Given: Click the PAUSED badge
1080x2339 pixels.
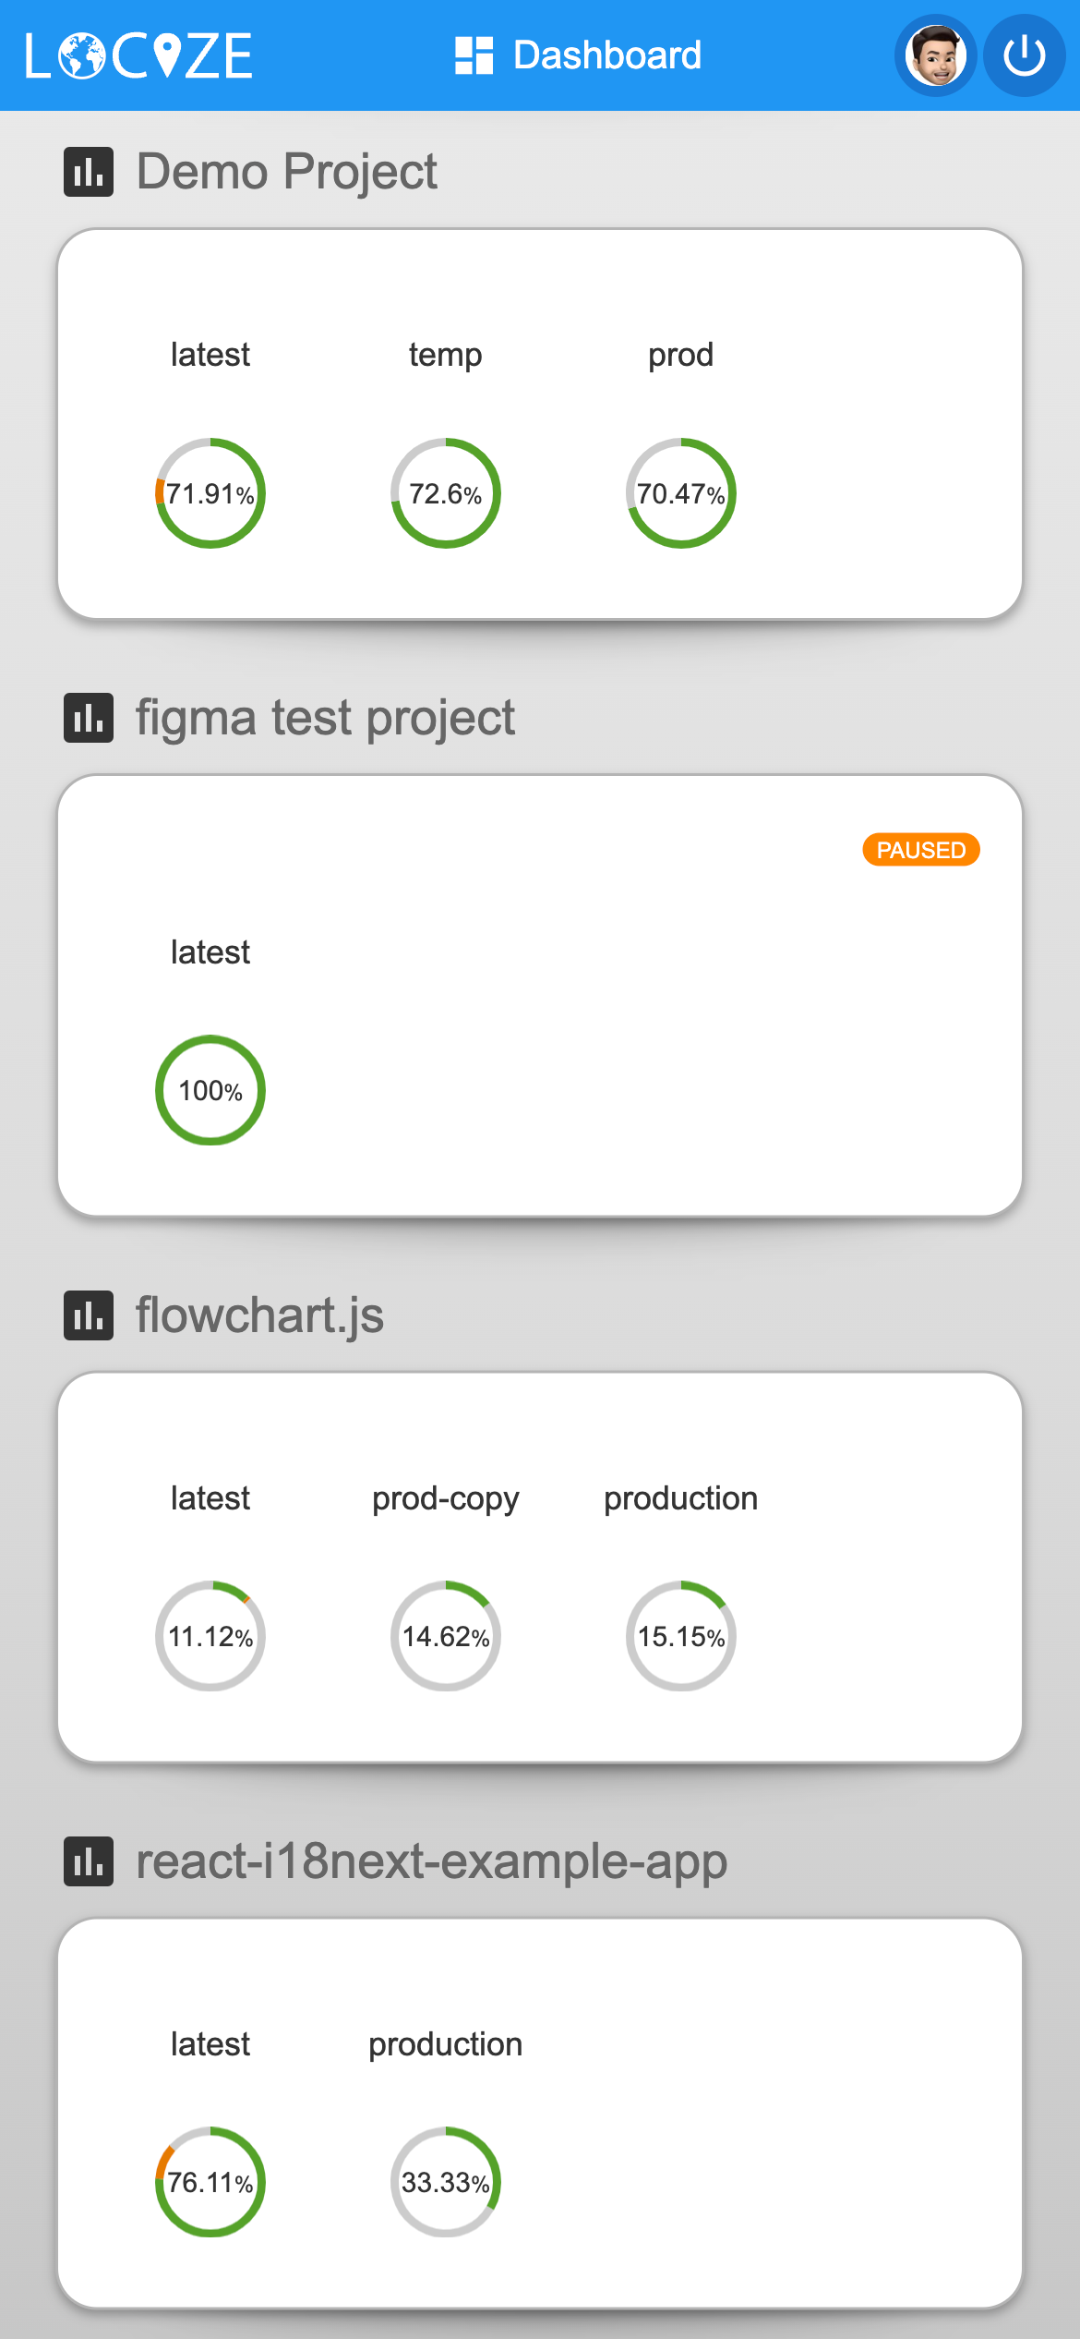Looking at the screenshot, I should (x=920, y=850).
